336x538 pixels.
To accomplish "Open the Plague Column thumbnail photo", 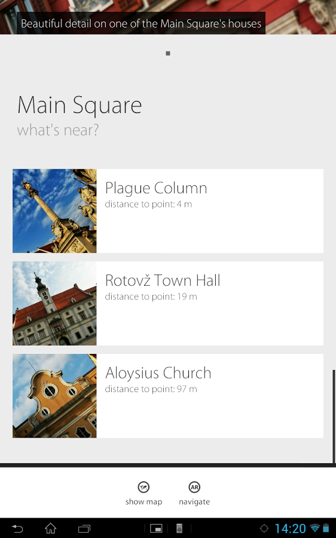I will pyautogui.click(x=54, y=211).
